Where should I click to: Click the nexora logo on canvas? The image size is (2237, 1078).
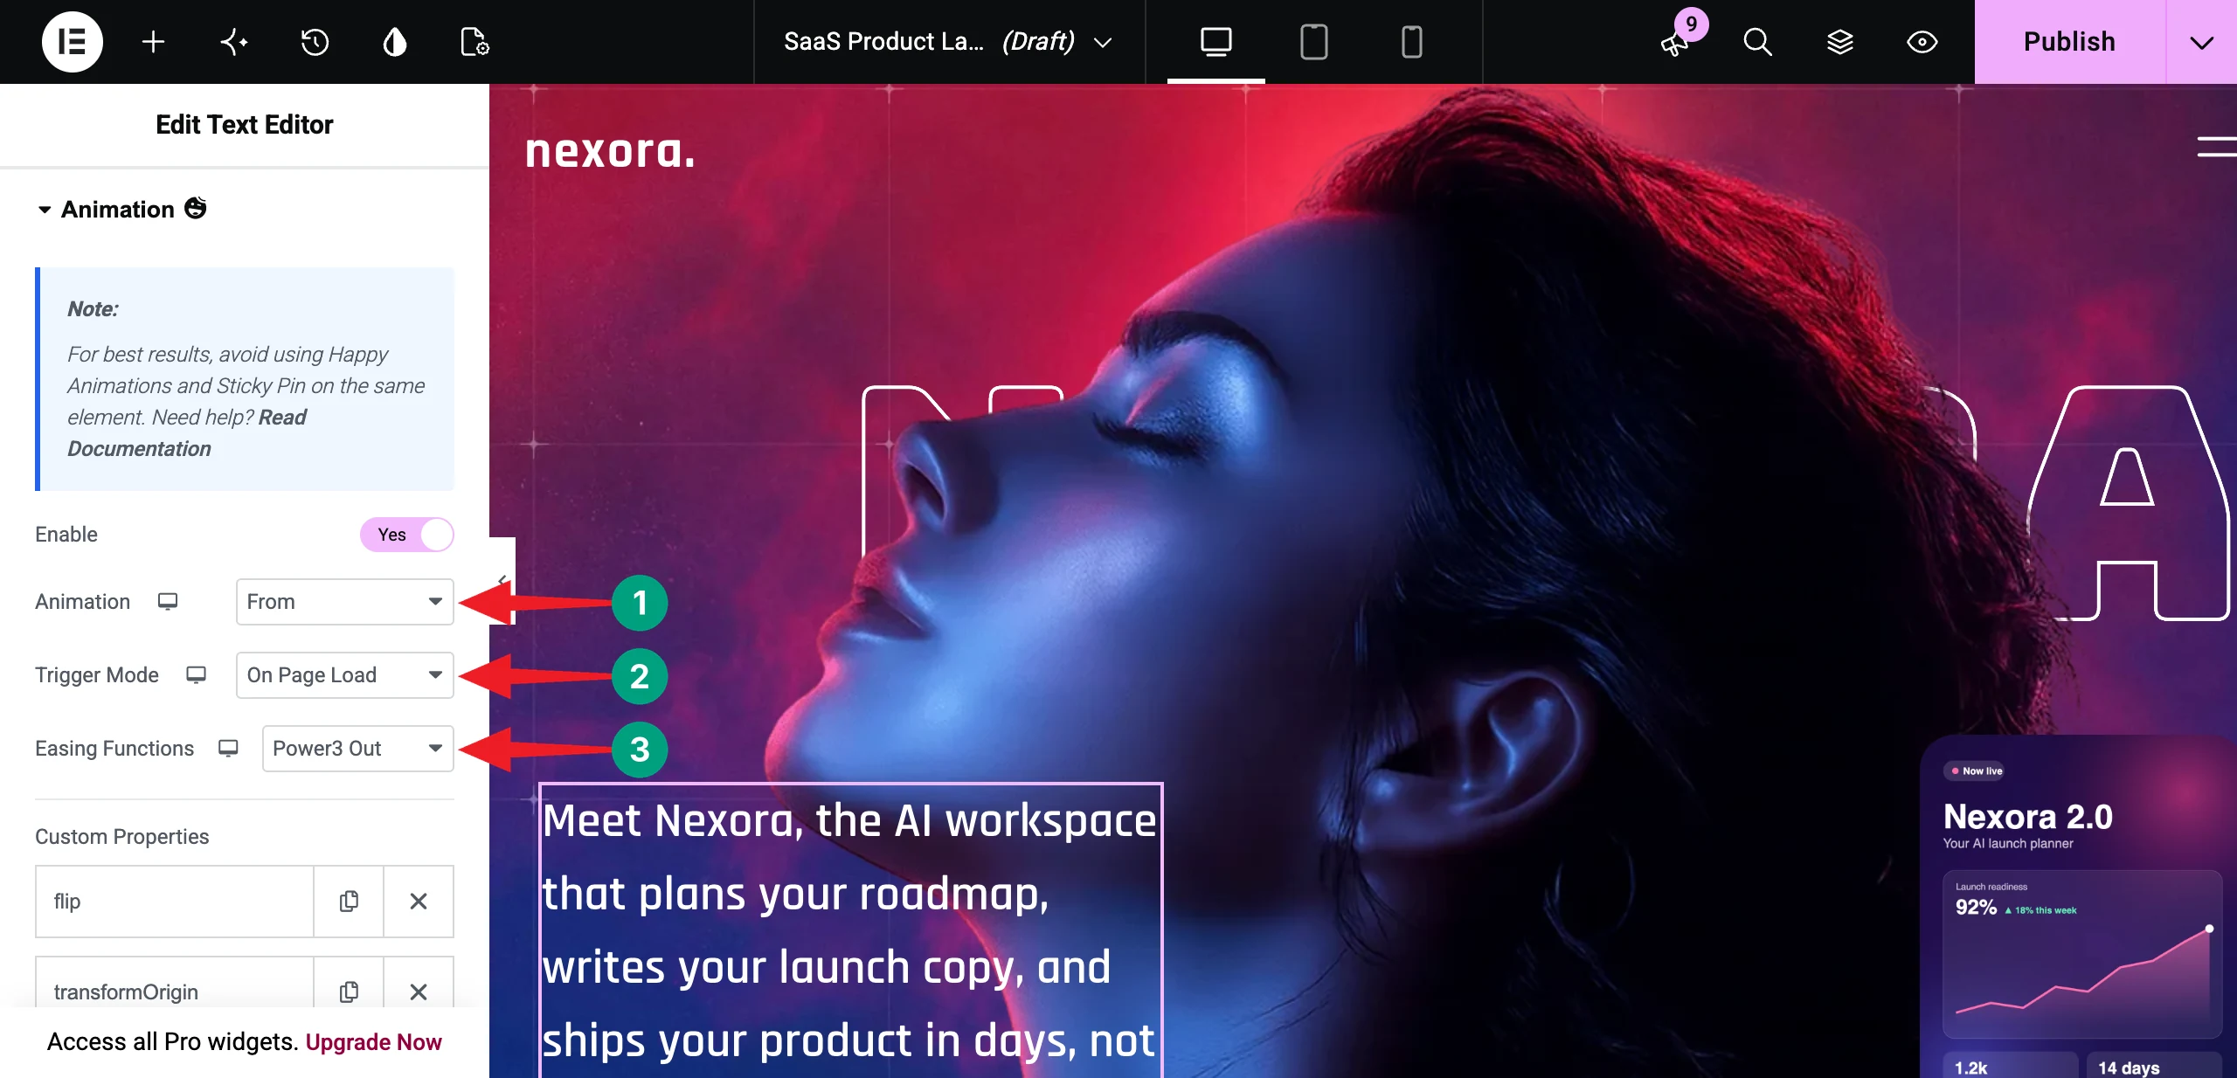tap(610, 151)
